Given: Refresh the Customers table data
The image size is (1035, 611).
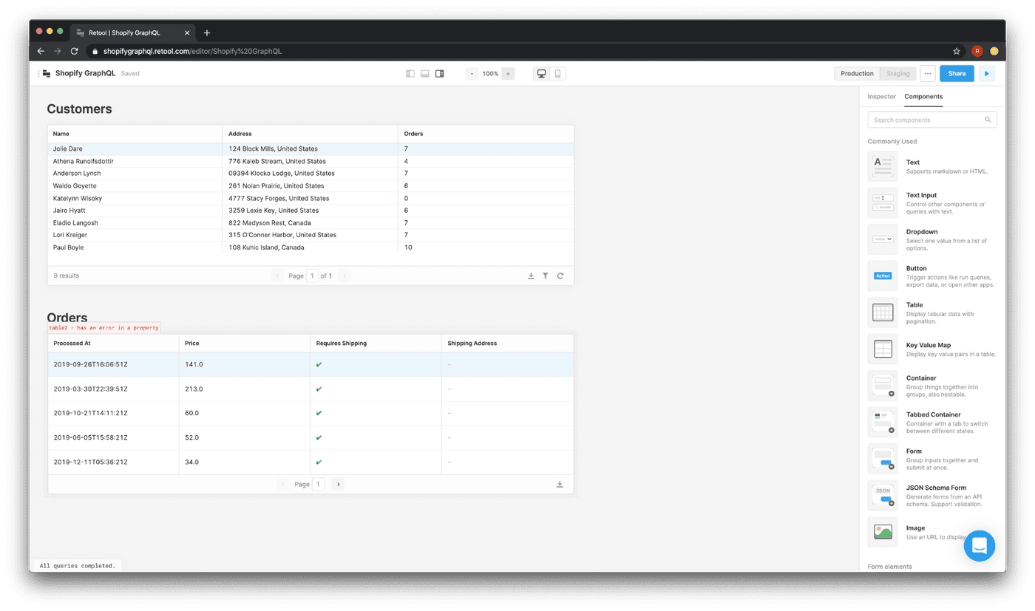Looking at the screenshot, I should [x=560, y=276].
